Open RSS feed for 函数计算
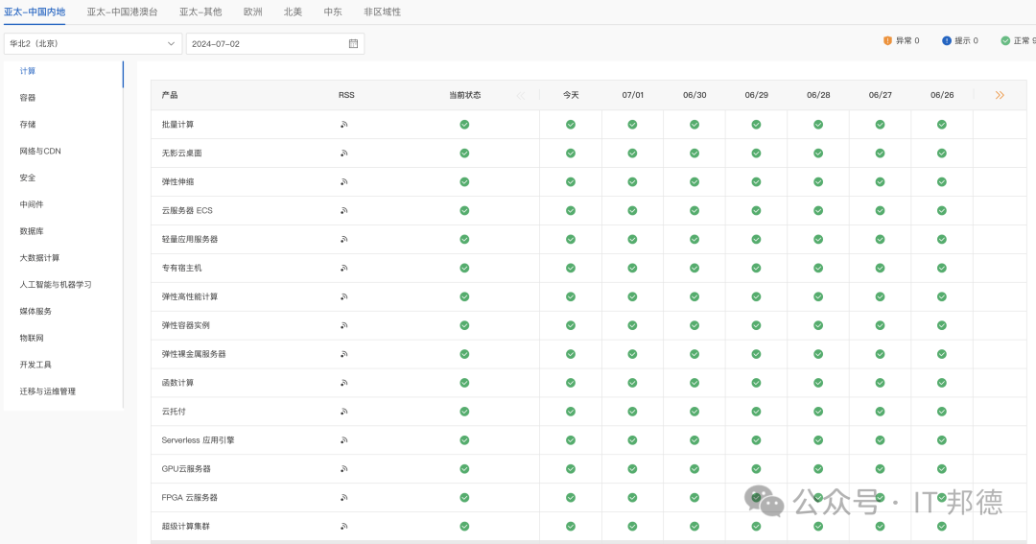Screen dimensions: 1036x544 point(343,383)
